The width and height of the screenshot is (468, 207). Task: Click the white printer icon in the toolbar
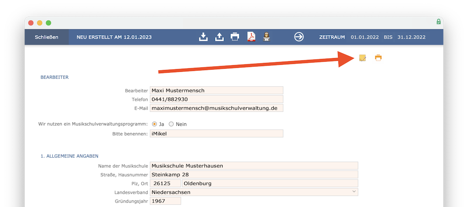coord(235,37)
